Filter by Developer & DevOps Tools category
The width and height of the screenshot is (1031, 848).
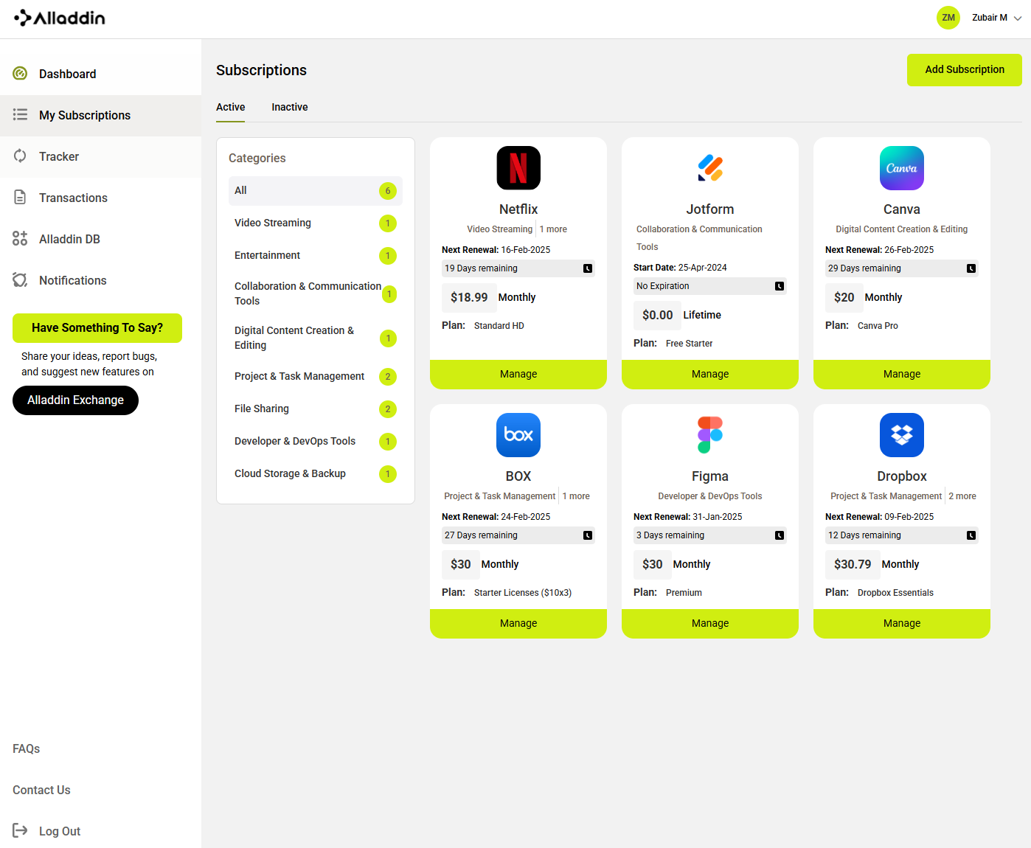(316, 442)
